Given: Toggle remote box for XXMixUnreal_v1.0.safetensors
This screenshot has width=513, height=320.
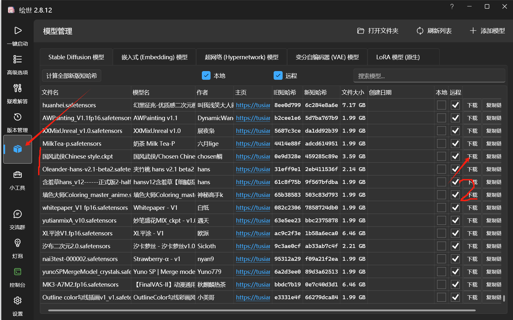Looking at the screenshot, I should (x=455, y=131).
